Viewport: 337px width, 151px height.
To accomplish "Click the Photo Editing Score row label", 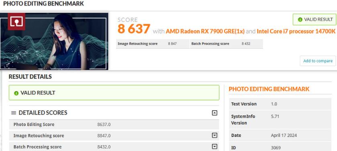I will 34,124.
